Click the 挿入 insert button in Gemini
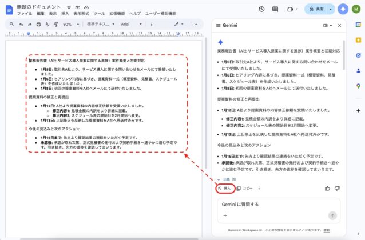This screenshot has height=240, width=365. 225,189
